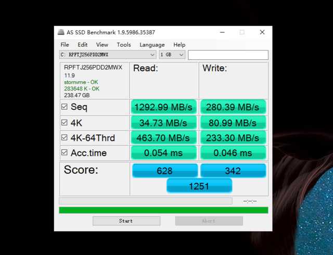Viewport: 333px width, 255px height.
Task: Click the 283648 K - OK alignment text
Action: point(82,88)
